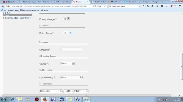This screenshot has height=102, width=183.
Task: Open Thunderbird taskbar icon
Action: [x=62, y=99]
